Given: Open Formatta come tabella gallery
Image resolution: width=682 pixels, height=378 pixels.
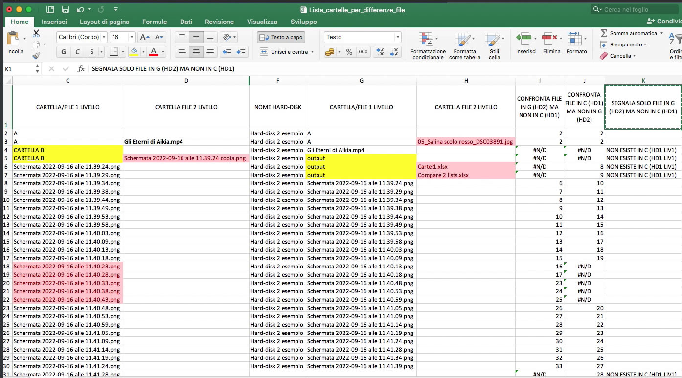Looking at the screenshot, I should 465,46.
